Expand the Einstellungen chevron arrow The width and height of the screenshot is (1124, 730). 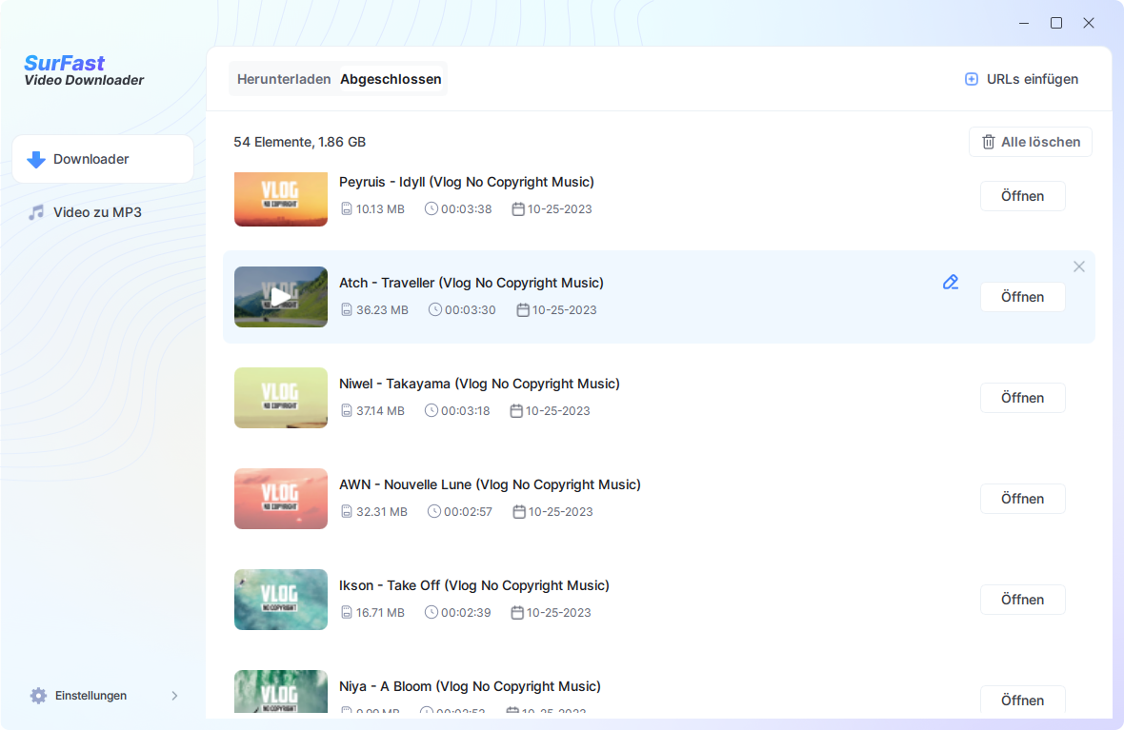pos(174,696)
